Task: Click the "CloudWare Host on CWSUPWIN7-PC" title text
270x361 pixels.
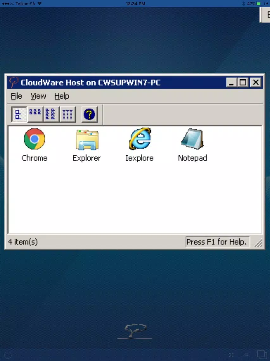Action: [x=90, y=82]
